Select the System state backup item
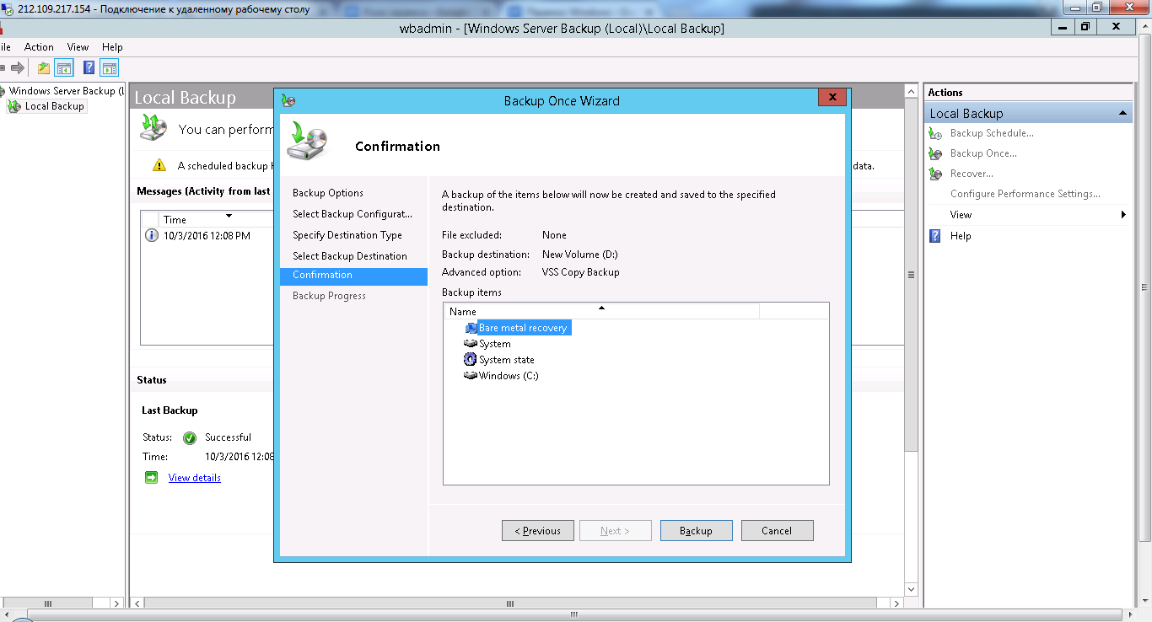Image resolution: width=1152 pixels, height=622 pixels. (x=506, y=360)
